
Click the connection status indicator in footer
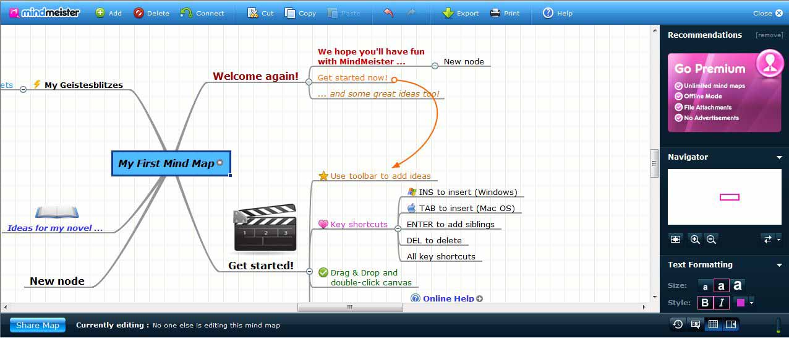coord(778,325)
